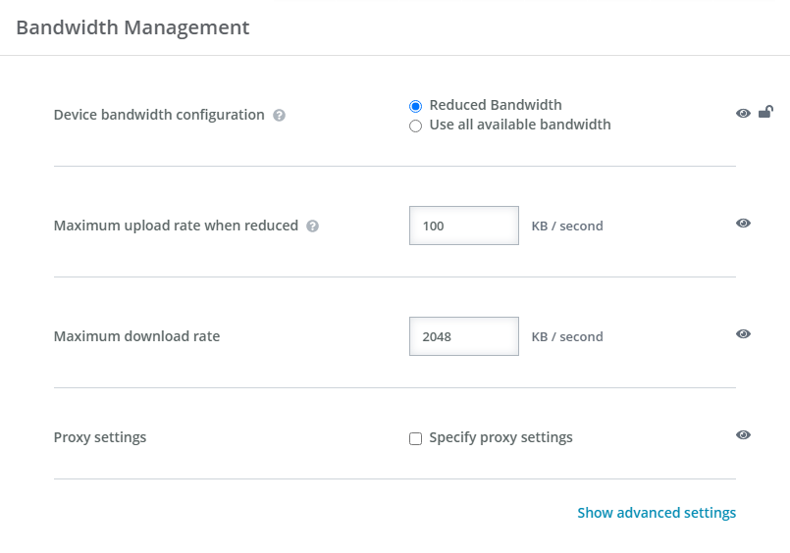Click the Proxy settings row label
The width and height of the screenshot is (790, 553).
100,437
